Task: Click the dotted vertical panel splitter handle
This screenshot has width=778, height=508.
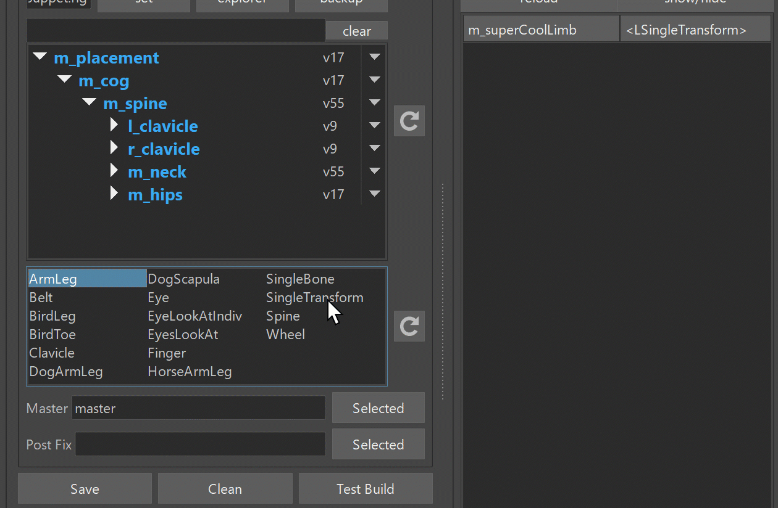Action: pyautogui.click(x=443, y=291)
